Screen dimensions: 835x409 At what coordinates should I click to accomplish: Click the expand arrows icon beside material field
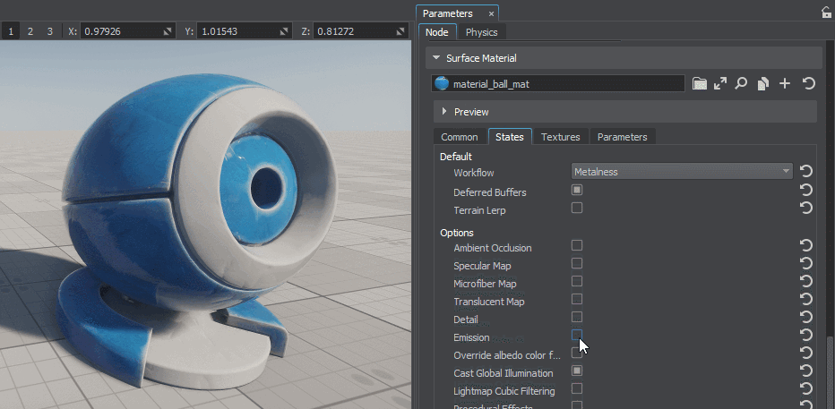720,83
